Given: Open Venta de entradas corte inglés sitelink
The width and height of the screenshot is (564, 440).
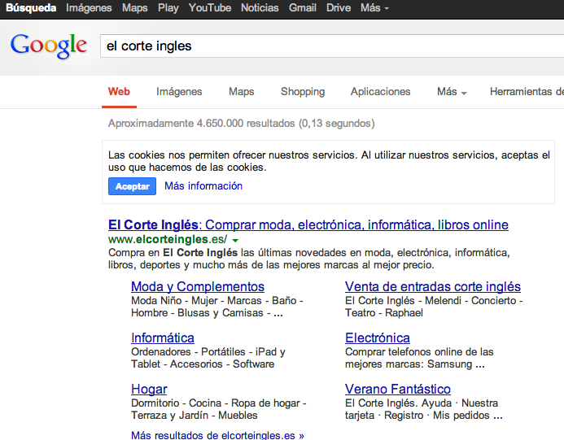Looking at the screenshot, I should [x=433, y=287].
